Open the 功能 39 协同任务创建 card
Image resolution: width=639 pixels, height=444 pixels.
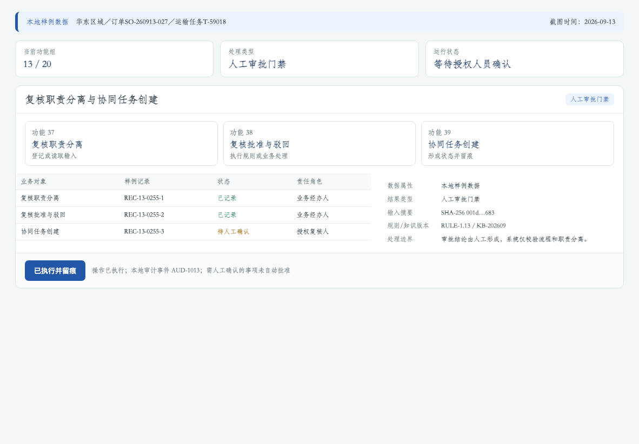517,143
